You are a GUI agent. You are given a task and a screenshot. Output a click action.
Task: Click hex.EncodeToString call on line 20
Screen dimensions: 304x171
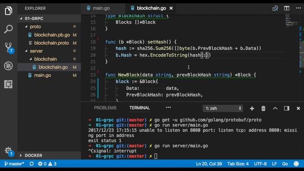[163, 55]
